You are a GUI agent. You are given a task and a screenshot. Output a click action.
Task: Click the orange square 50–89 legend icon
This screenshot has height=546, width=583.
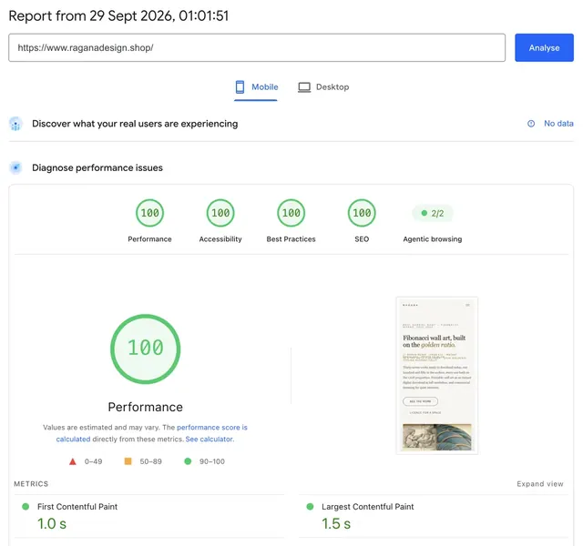pos(128,461)
